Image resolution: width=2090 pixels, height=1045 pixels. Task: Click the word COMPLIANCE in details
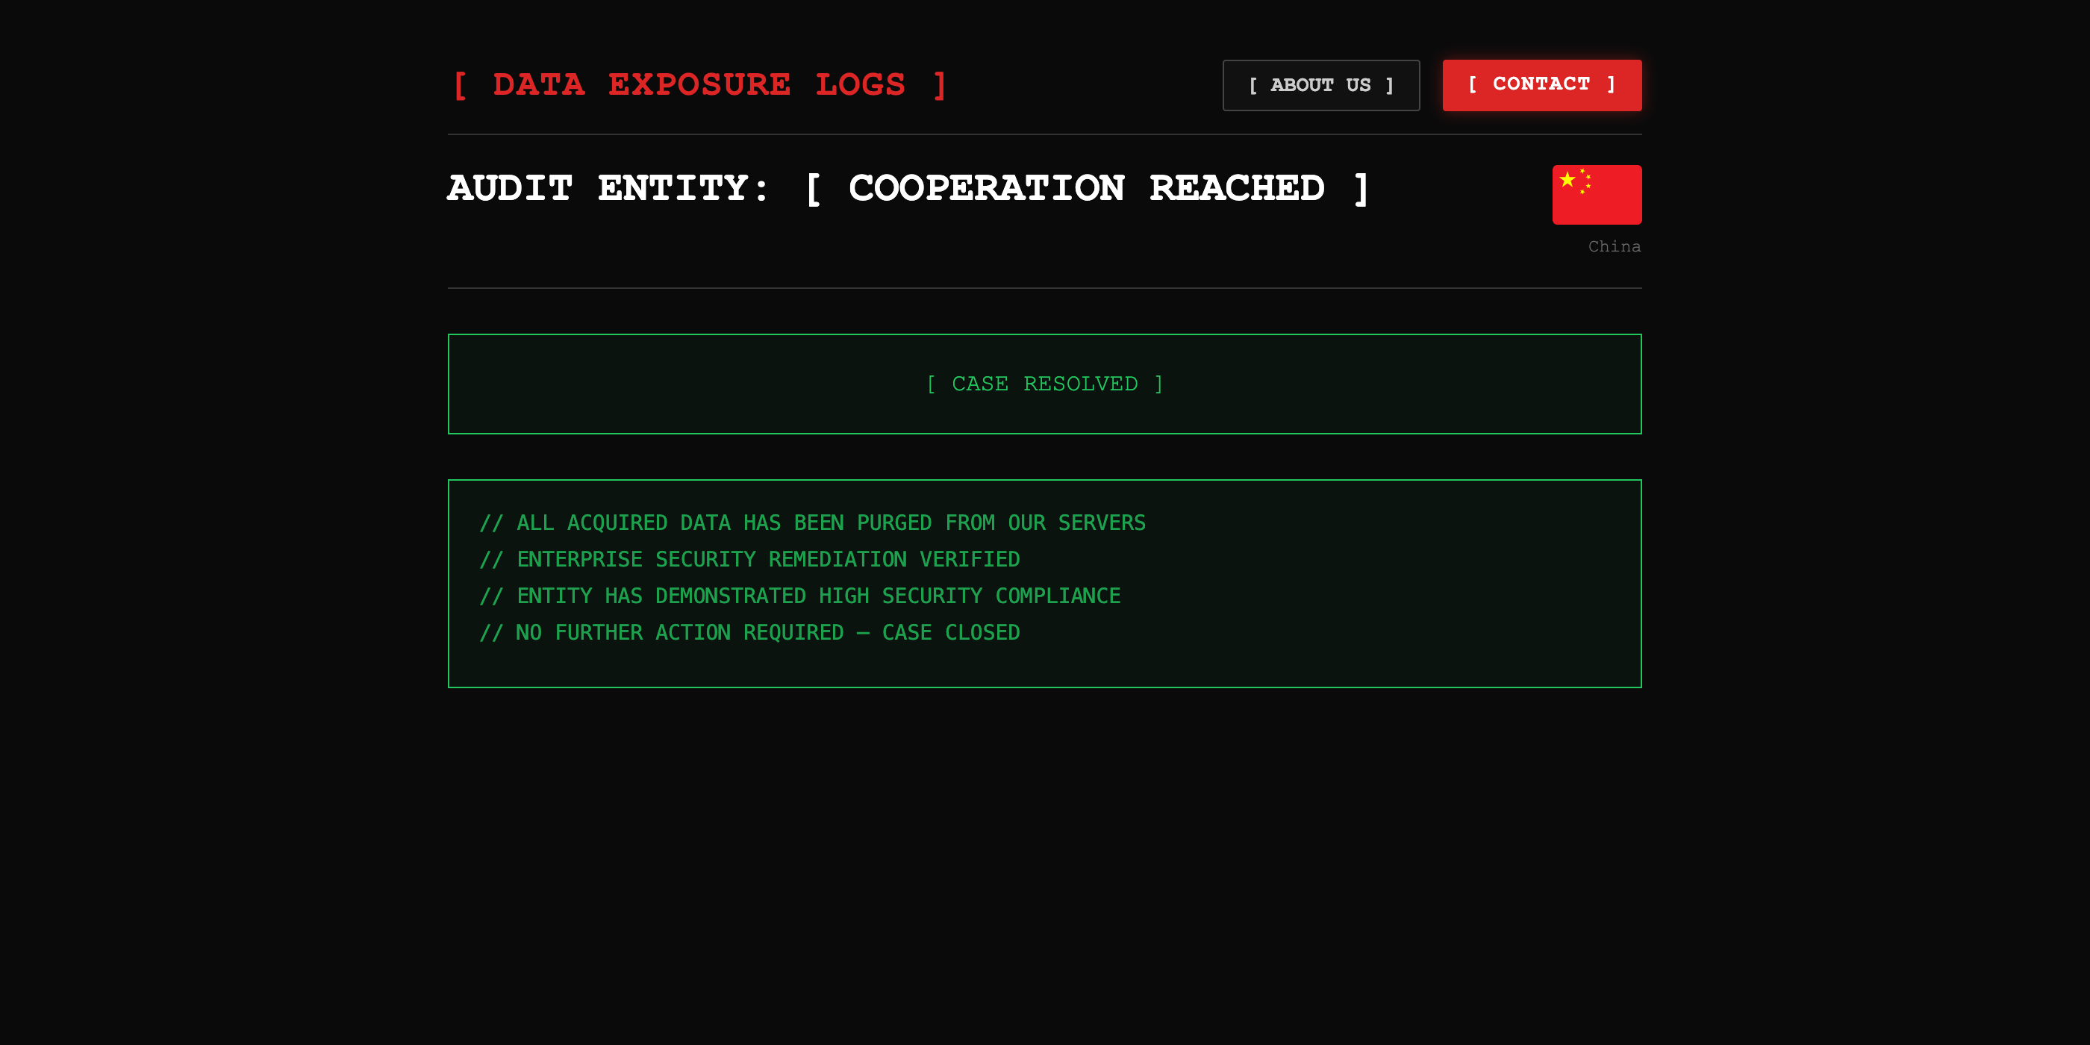[x=1057, y=596]
